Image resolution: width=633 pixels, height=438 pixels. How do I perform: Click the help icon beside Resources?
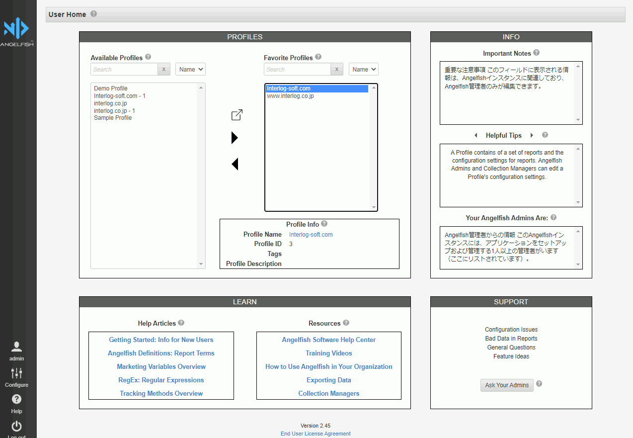tap(346, 323)
